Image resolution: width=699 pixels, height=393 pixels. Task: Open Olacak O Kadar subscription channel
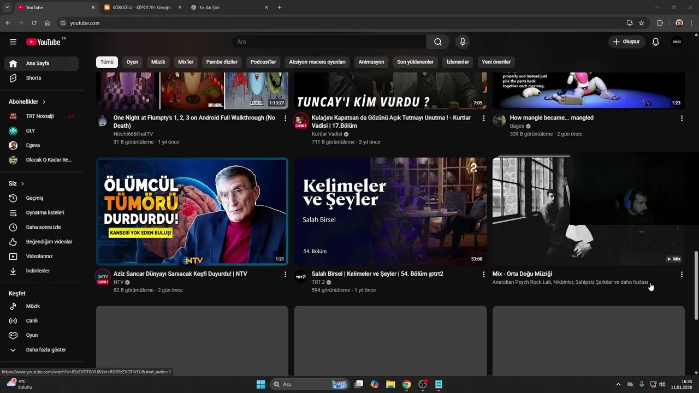click(x=42, y=160)
